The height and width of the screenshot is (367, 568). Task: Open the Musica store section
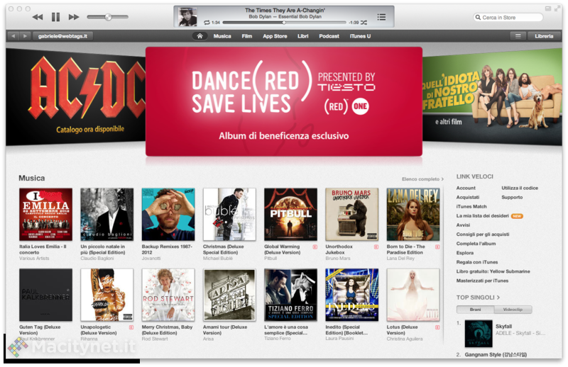click(222, 36)
